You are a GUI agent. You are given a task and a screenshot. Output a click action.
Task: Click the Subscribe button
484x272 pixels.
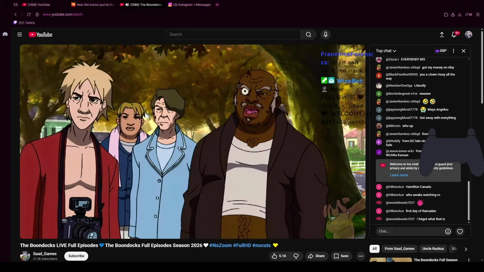click(x=76, y=256)
